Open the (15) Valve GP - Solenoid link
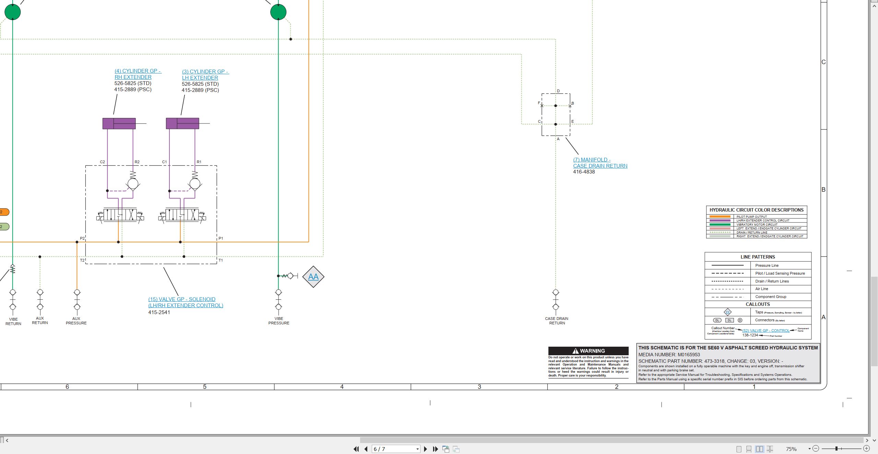The width and height of the screenshot is (878, 454). pyautogui.click(x=186, y=302)
